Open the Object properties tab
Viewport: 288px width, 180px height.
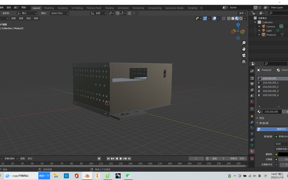(252, 116)
